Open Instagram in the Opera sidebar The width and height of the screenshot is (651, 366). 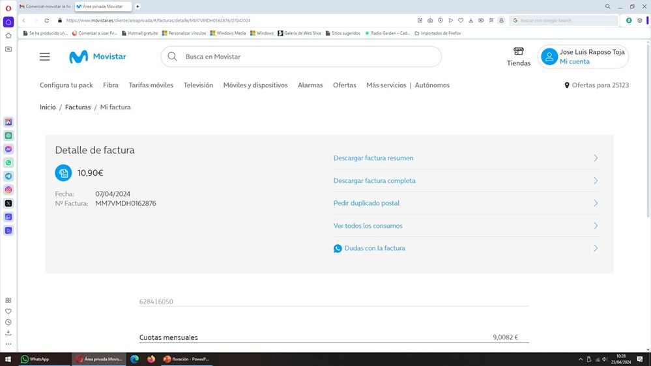8,190
